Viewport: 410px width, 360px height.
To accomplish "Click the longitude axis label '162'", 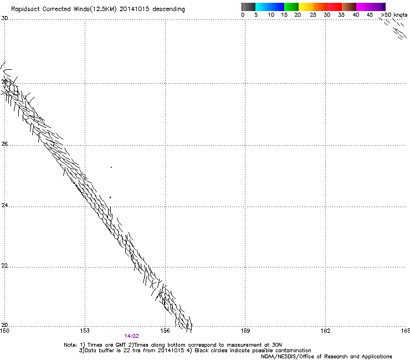I will pyautogui.click(x=325, y=331).
